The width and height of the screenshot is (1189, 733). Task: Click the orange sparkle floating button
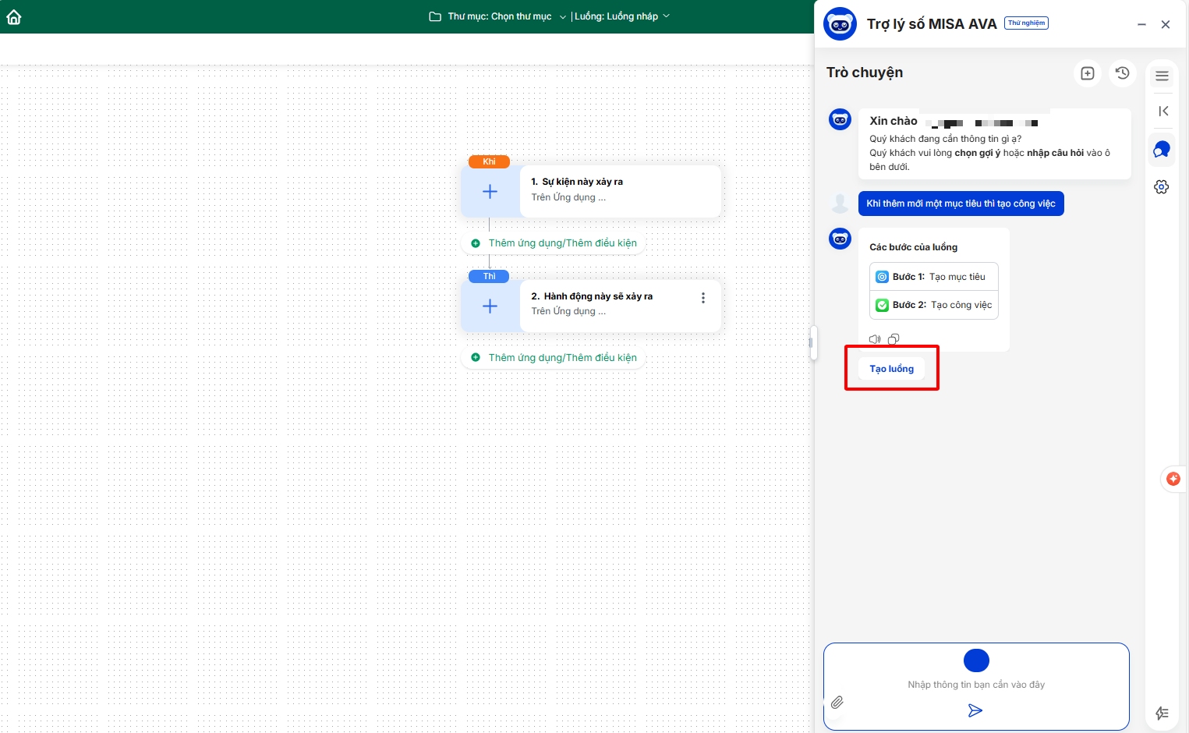tap(1173, 479)
